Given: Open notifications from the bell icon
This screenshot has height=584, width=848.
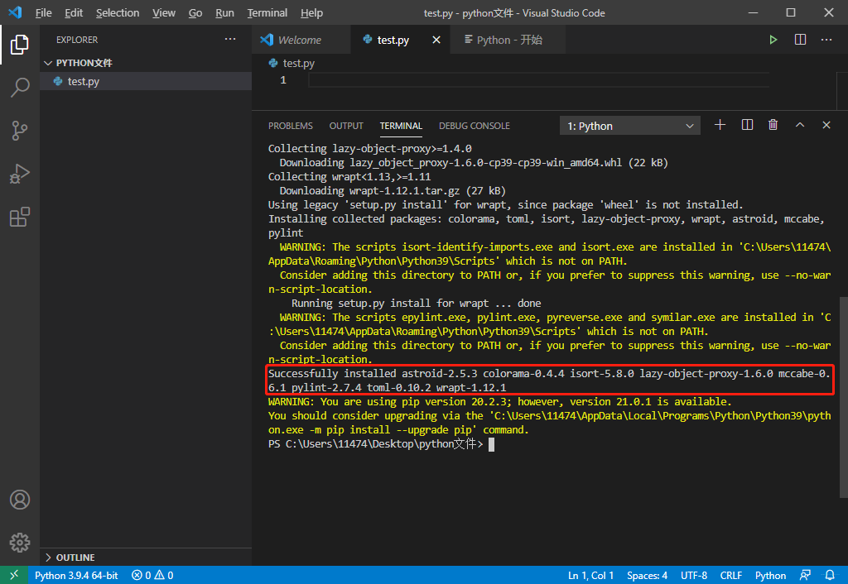Looking at the screenshot, I should 830,575.
